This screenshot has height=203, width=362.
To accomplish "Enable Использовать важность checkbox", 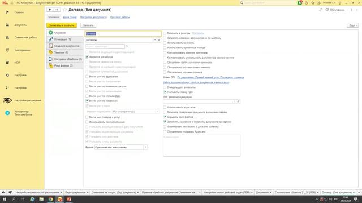I will (x=165, y=43).
